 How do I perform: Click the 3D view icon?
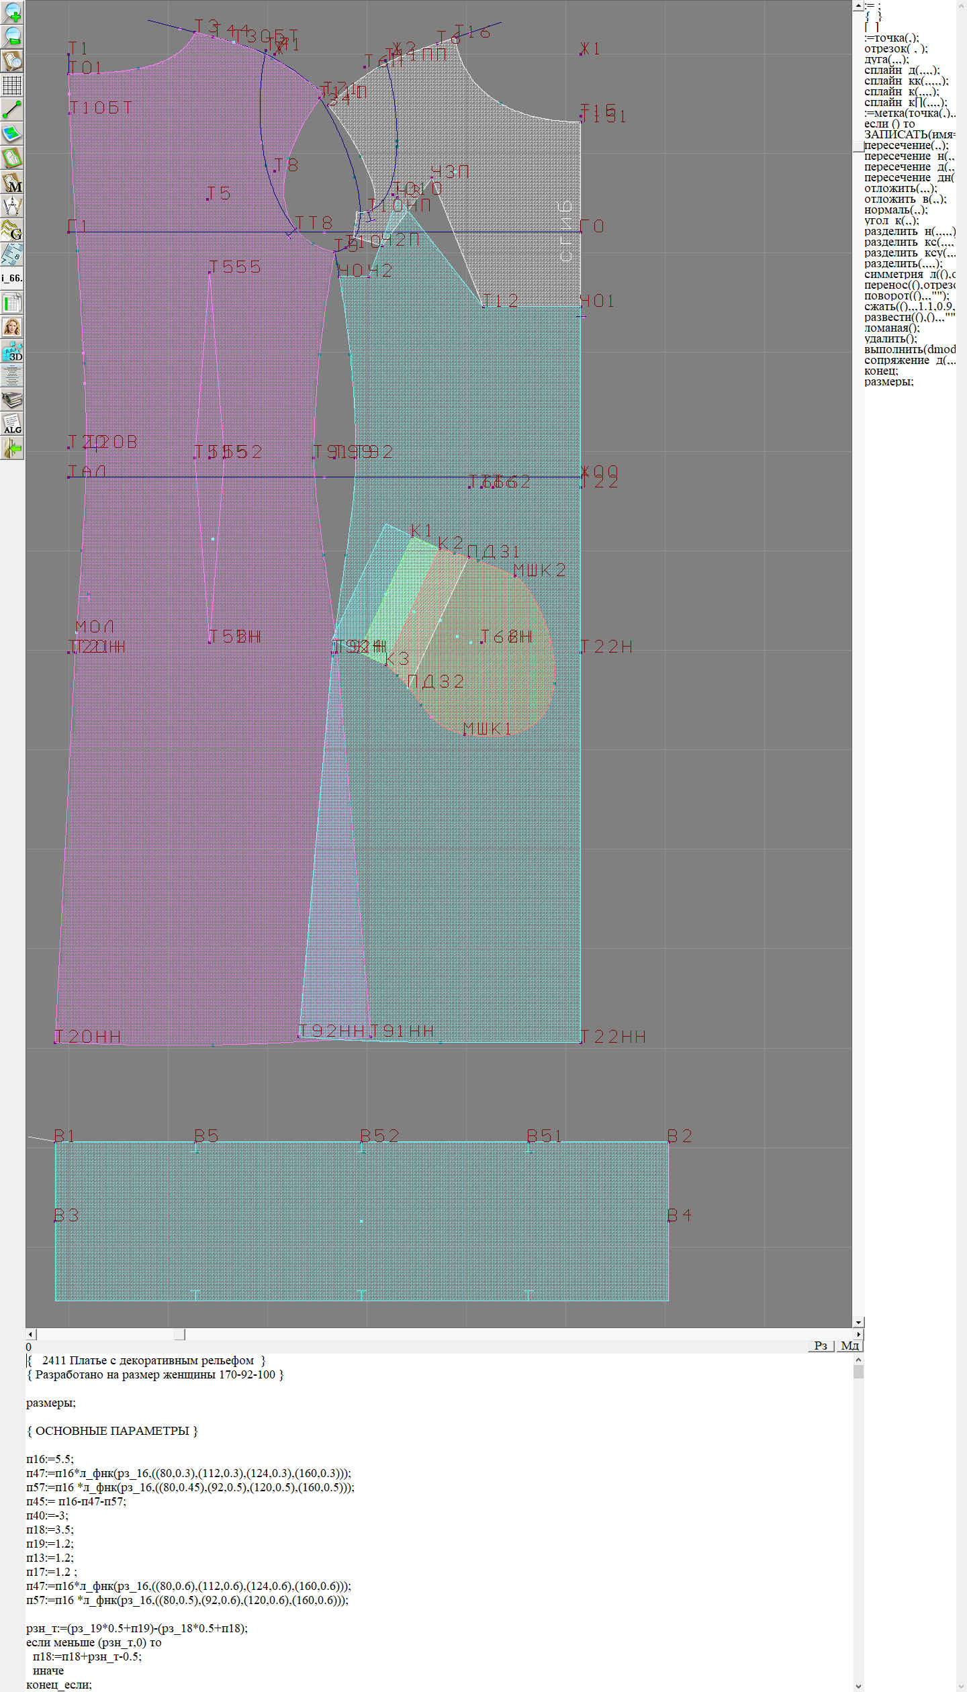tap(12, 352)
